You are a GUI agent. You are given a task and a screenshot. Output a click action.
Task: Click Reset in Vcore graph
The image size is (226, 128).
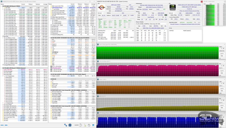coord(222,91)
